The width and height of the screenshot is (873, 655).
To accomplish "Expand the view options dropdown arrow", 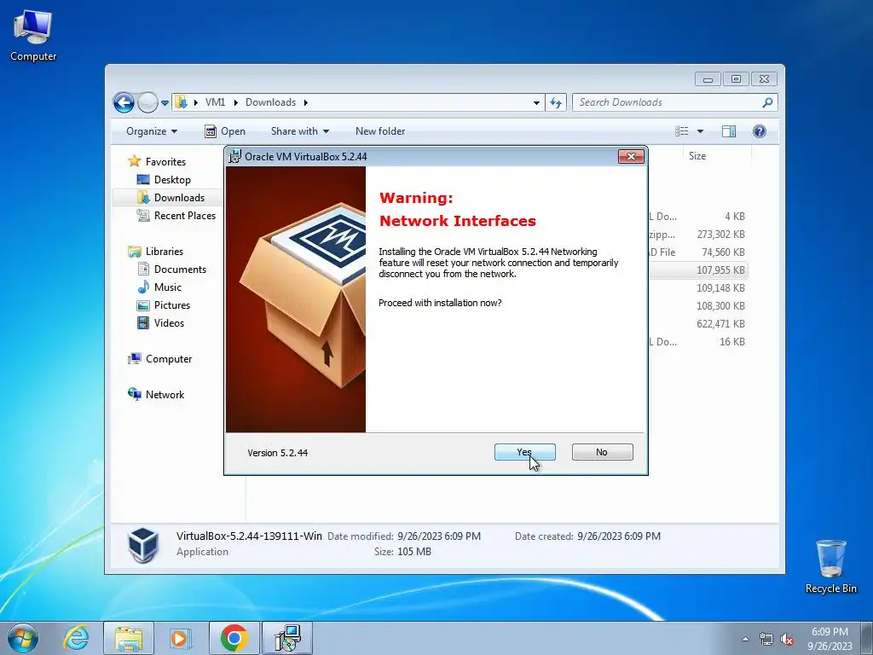I will point(701,131).
